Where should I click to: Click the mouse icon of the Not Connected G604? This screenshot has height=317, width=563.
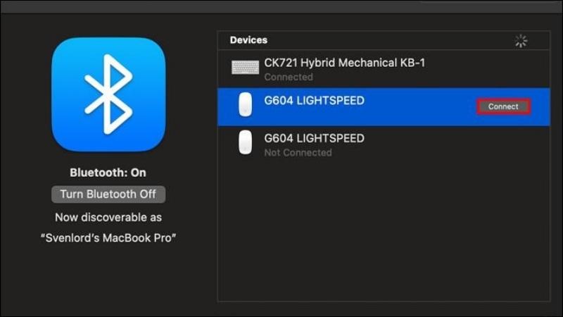245,142
